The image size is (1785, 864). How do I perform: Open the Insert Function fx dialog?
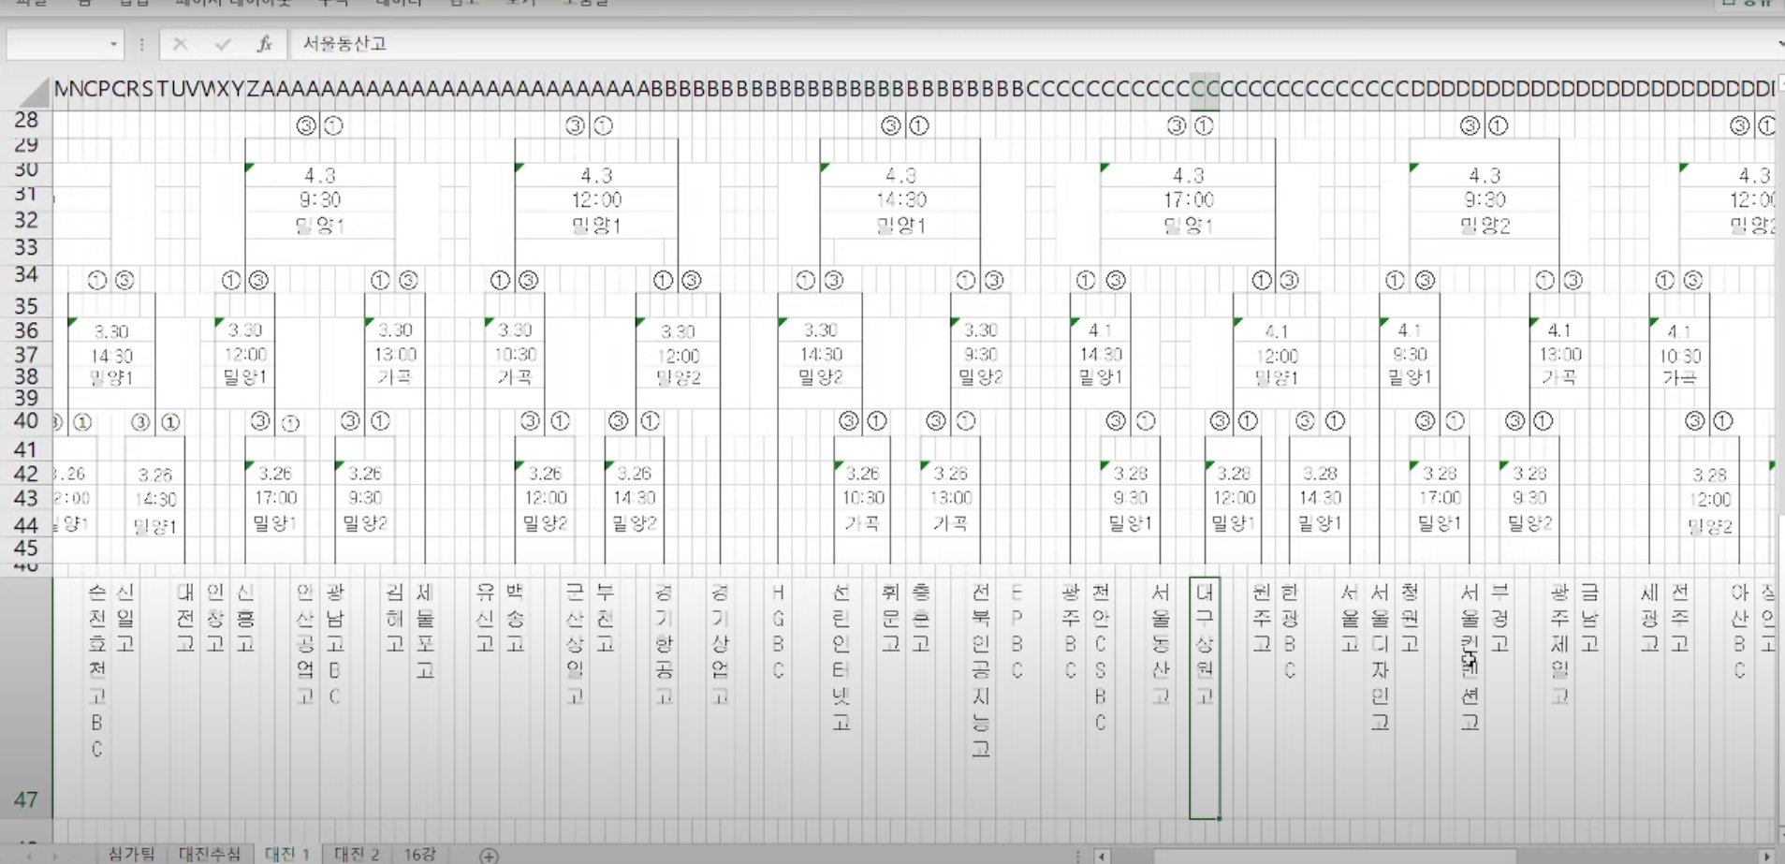click(x=265, y=44)
